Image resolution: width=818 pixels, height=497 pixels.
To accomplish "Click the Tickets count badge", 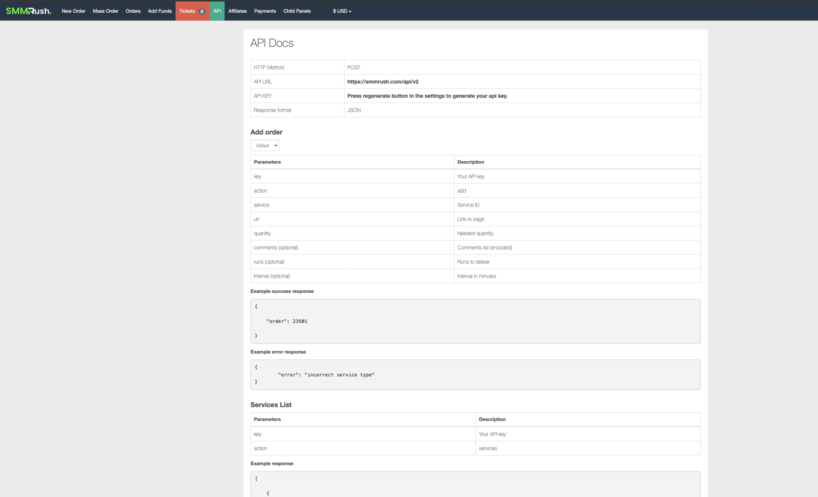I will click(x=202, y=11).
